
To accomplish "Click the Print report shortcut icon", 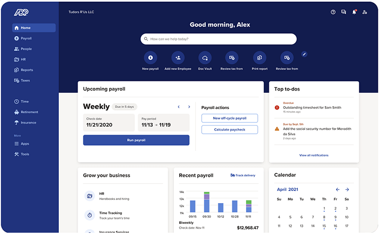I will click(x=259, y=58).
